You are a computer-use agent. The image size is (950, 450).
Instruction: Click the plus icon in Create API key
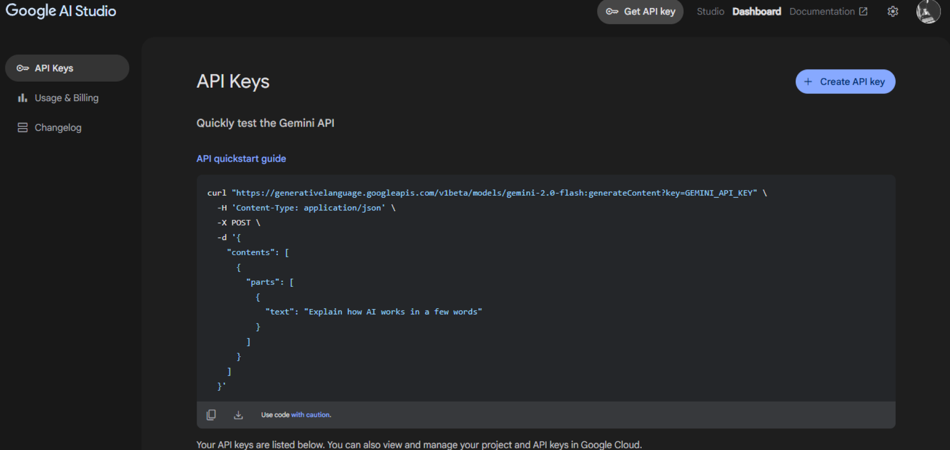808,82
